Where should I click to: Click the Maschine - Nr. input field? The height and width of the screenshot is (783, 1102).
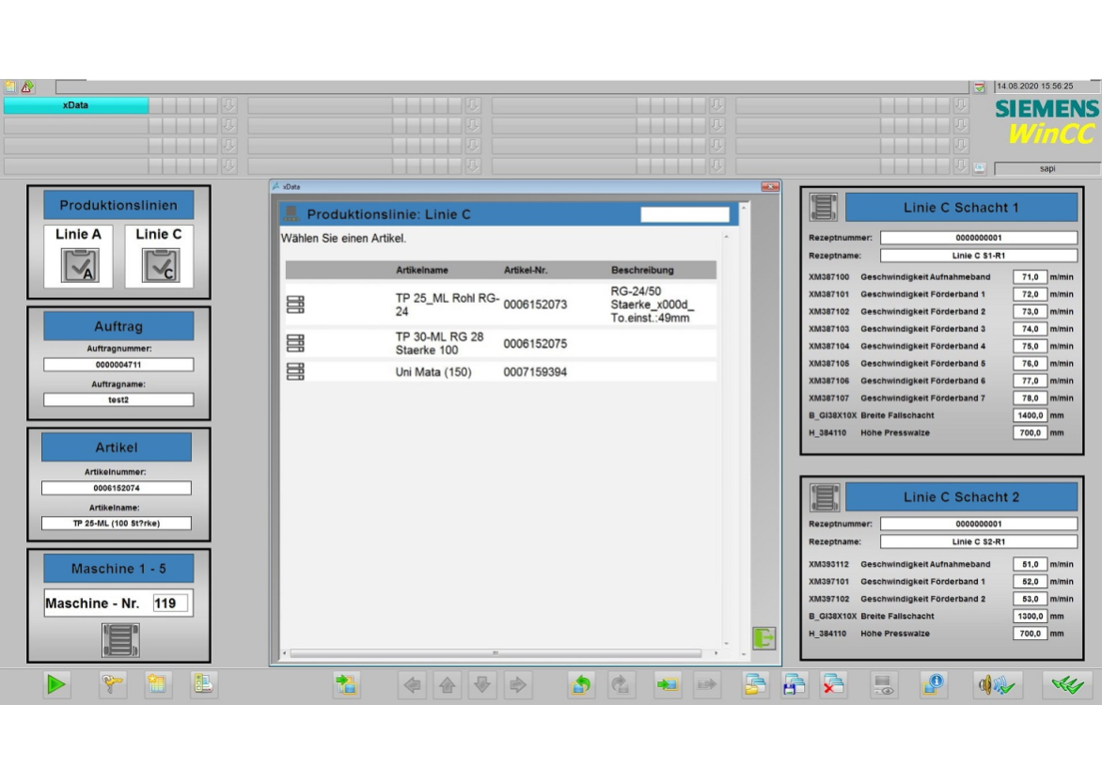click(170, 603)
